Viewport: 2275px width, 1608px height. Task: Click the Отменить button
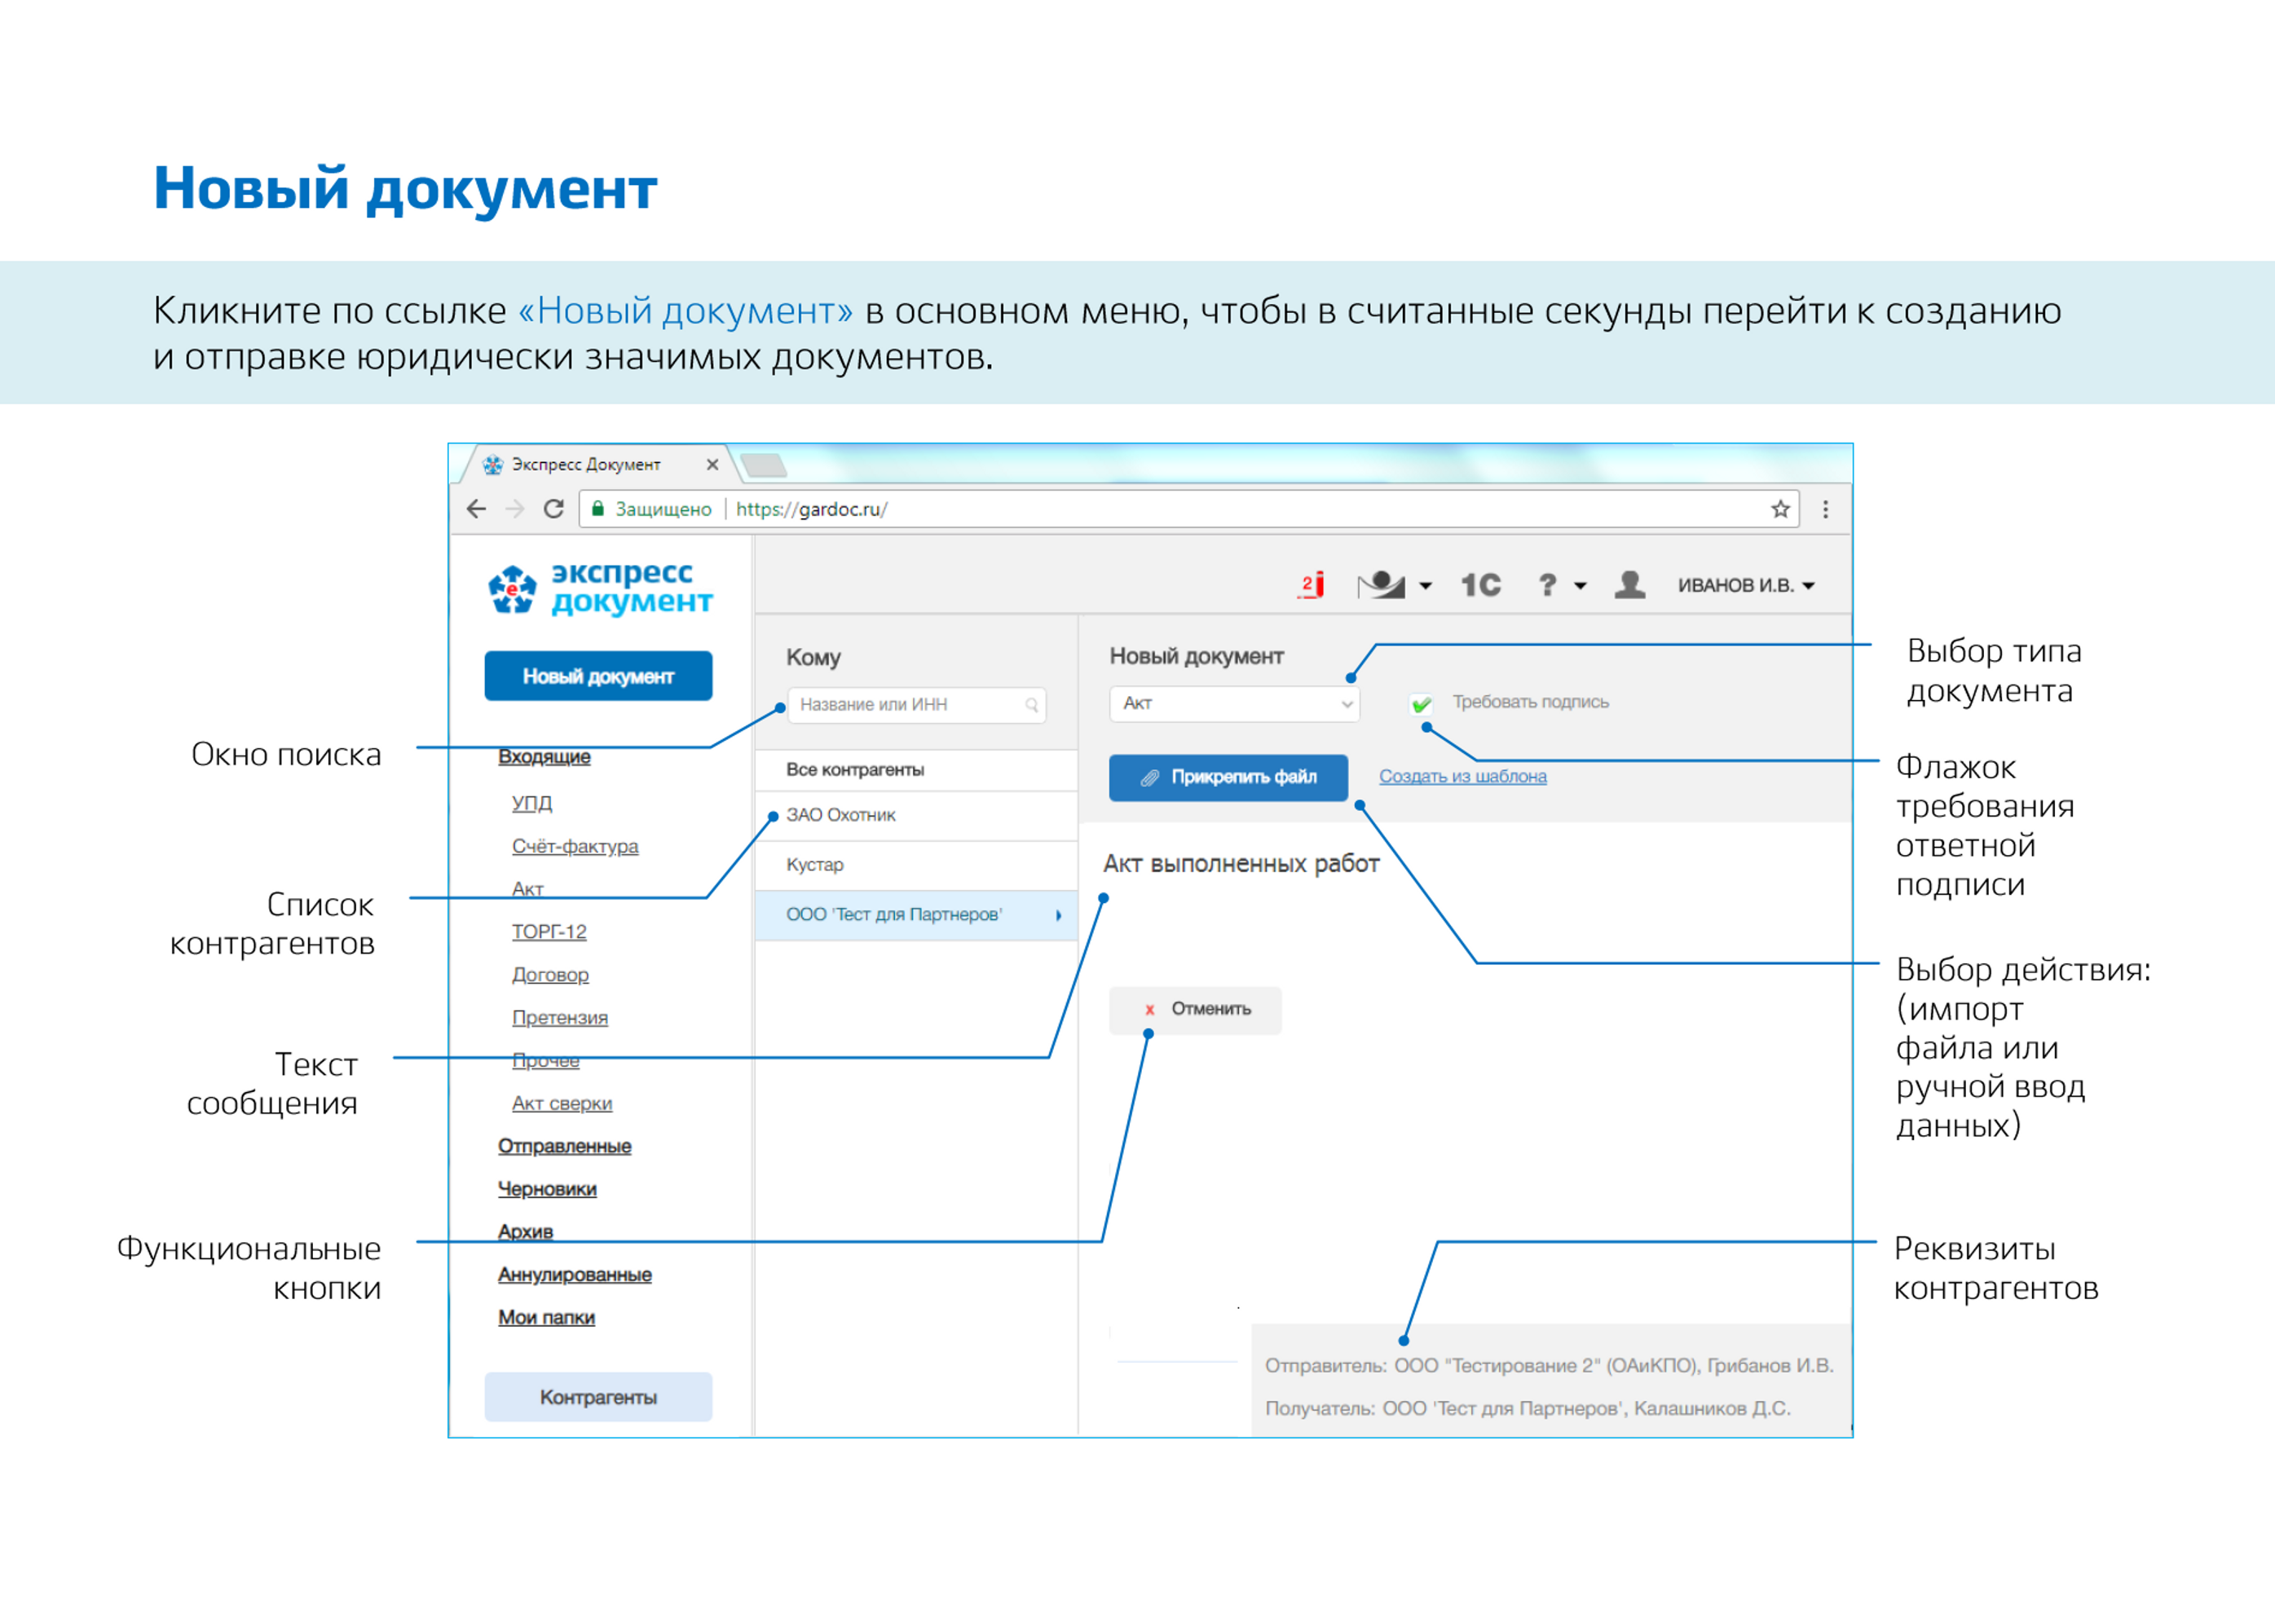click(x=1195, y=1010)
